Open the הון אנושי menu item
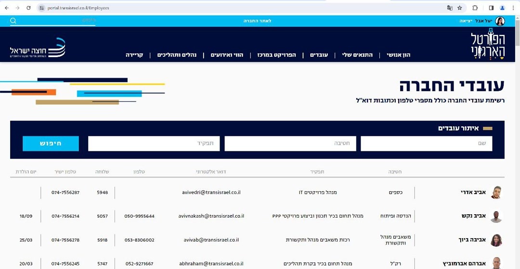 (x=399, y=55)
